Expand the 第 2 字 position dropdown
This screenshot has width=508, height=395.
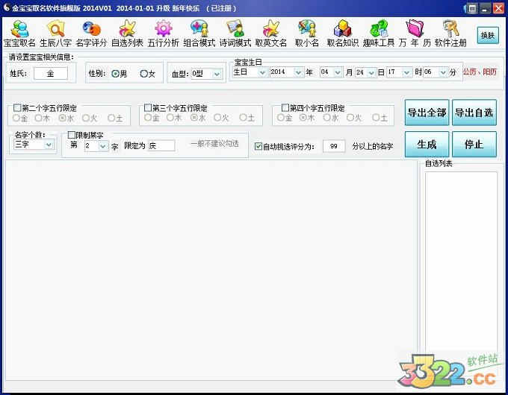[x=102, y=146]
